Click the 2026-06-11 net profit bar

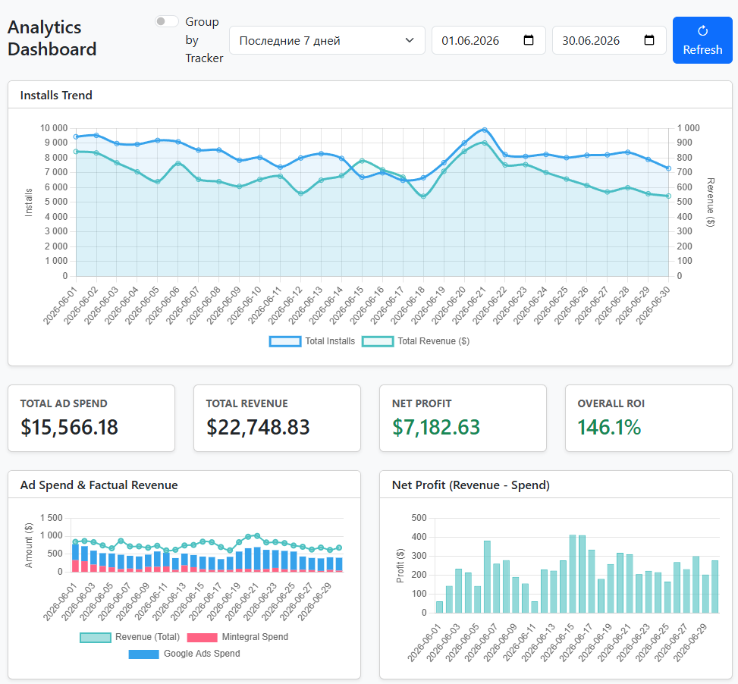(534, 607)
